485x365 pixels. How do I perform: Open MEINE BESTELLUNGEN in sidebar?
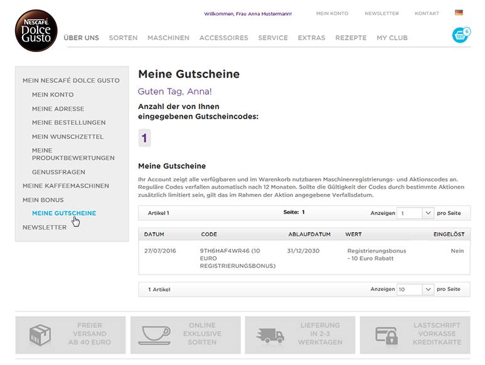[x=68, y=122]
